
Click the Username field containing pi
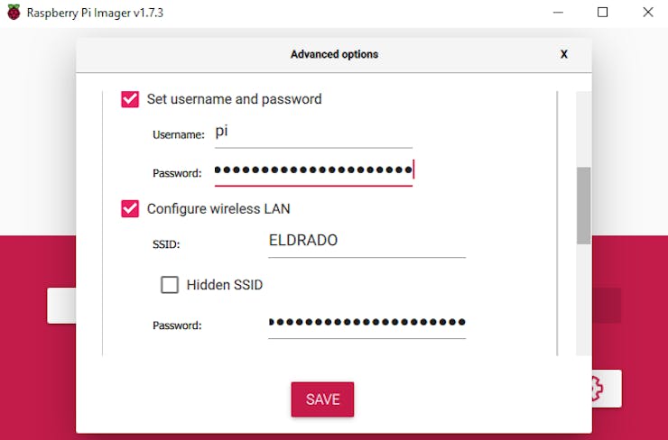(x=312, y=133)
